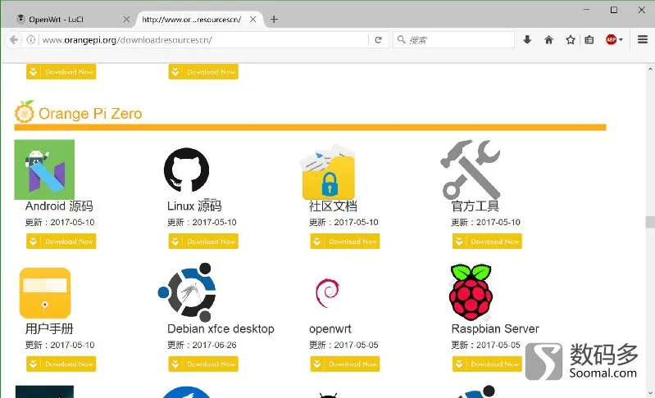Open the openwrt Debian swirl icon

coord(328,293)
